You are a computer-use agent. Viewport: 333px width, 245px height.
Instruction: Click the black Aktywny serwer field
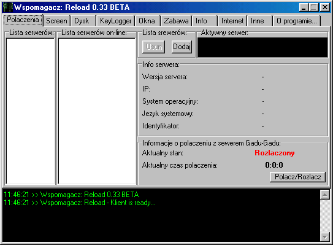tap(262, 47)
